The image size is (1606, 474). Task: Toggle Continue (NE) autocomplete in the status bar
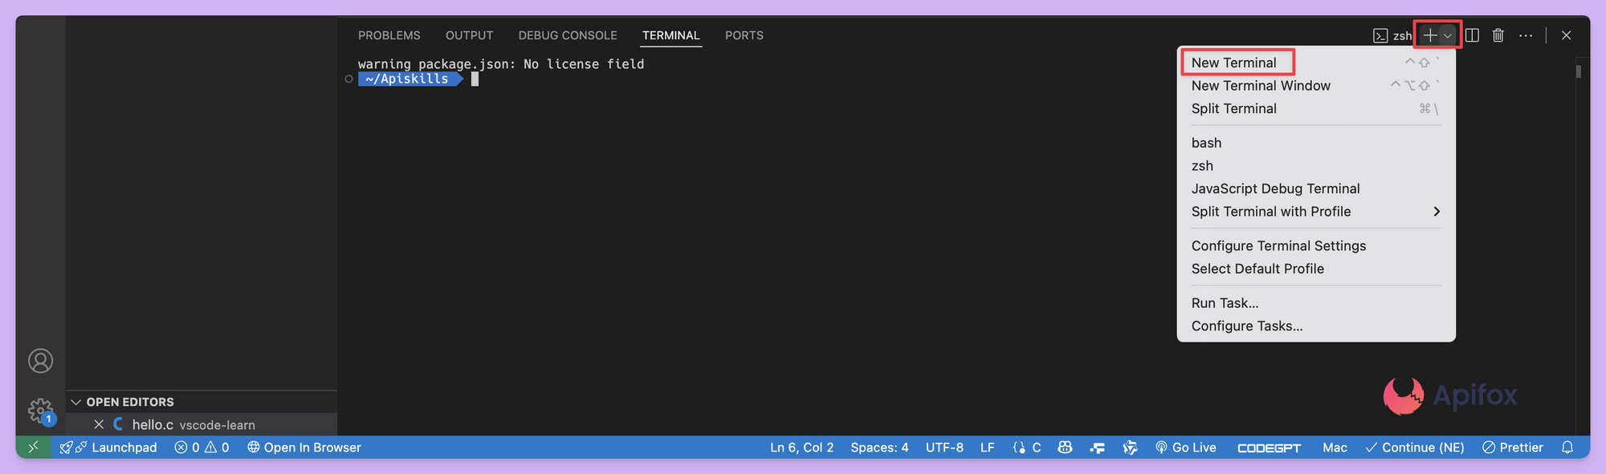[1415, 448]
